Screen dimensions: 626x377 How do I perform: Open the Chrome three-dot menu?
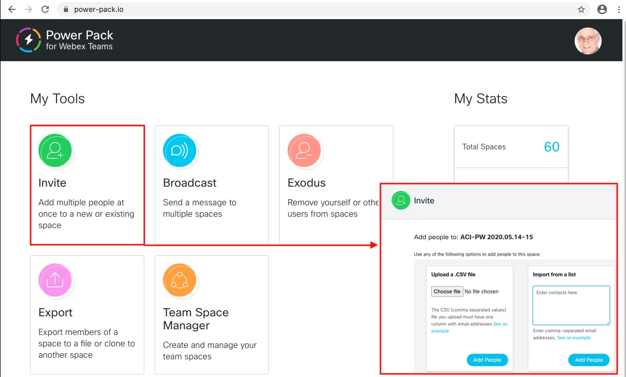[619, 9]
